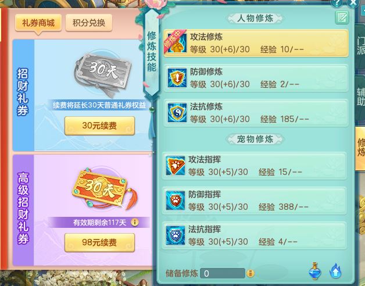Switch to the 积分兑换 tab
Image resolution: width=365 pixels, height=286 pixels.
coord(89,23)
